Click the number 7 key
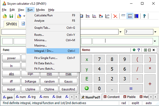Viewport: 159px width, 106px height. (99, 59)
